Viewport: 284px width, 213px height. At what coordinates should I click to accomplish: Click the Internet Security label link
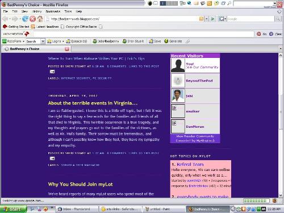tap(76, 78)
